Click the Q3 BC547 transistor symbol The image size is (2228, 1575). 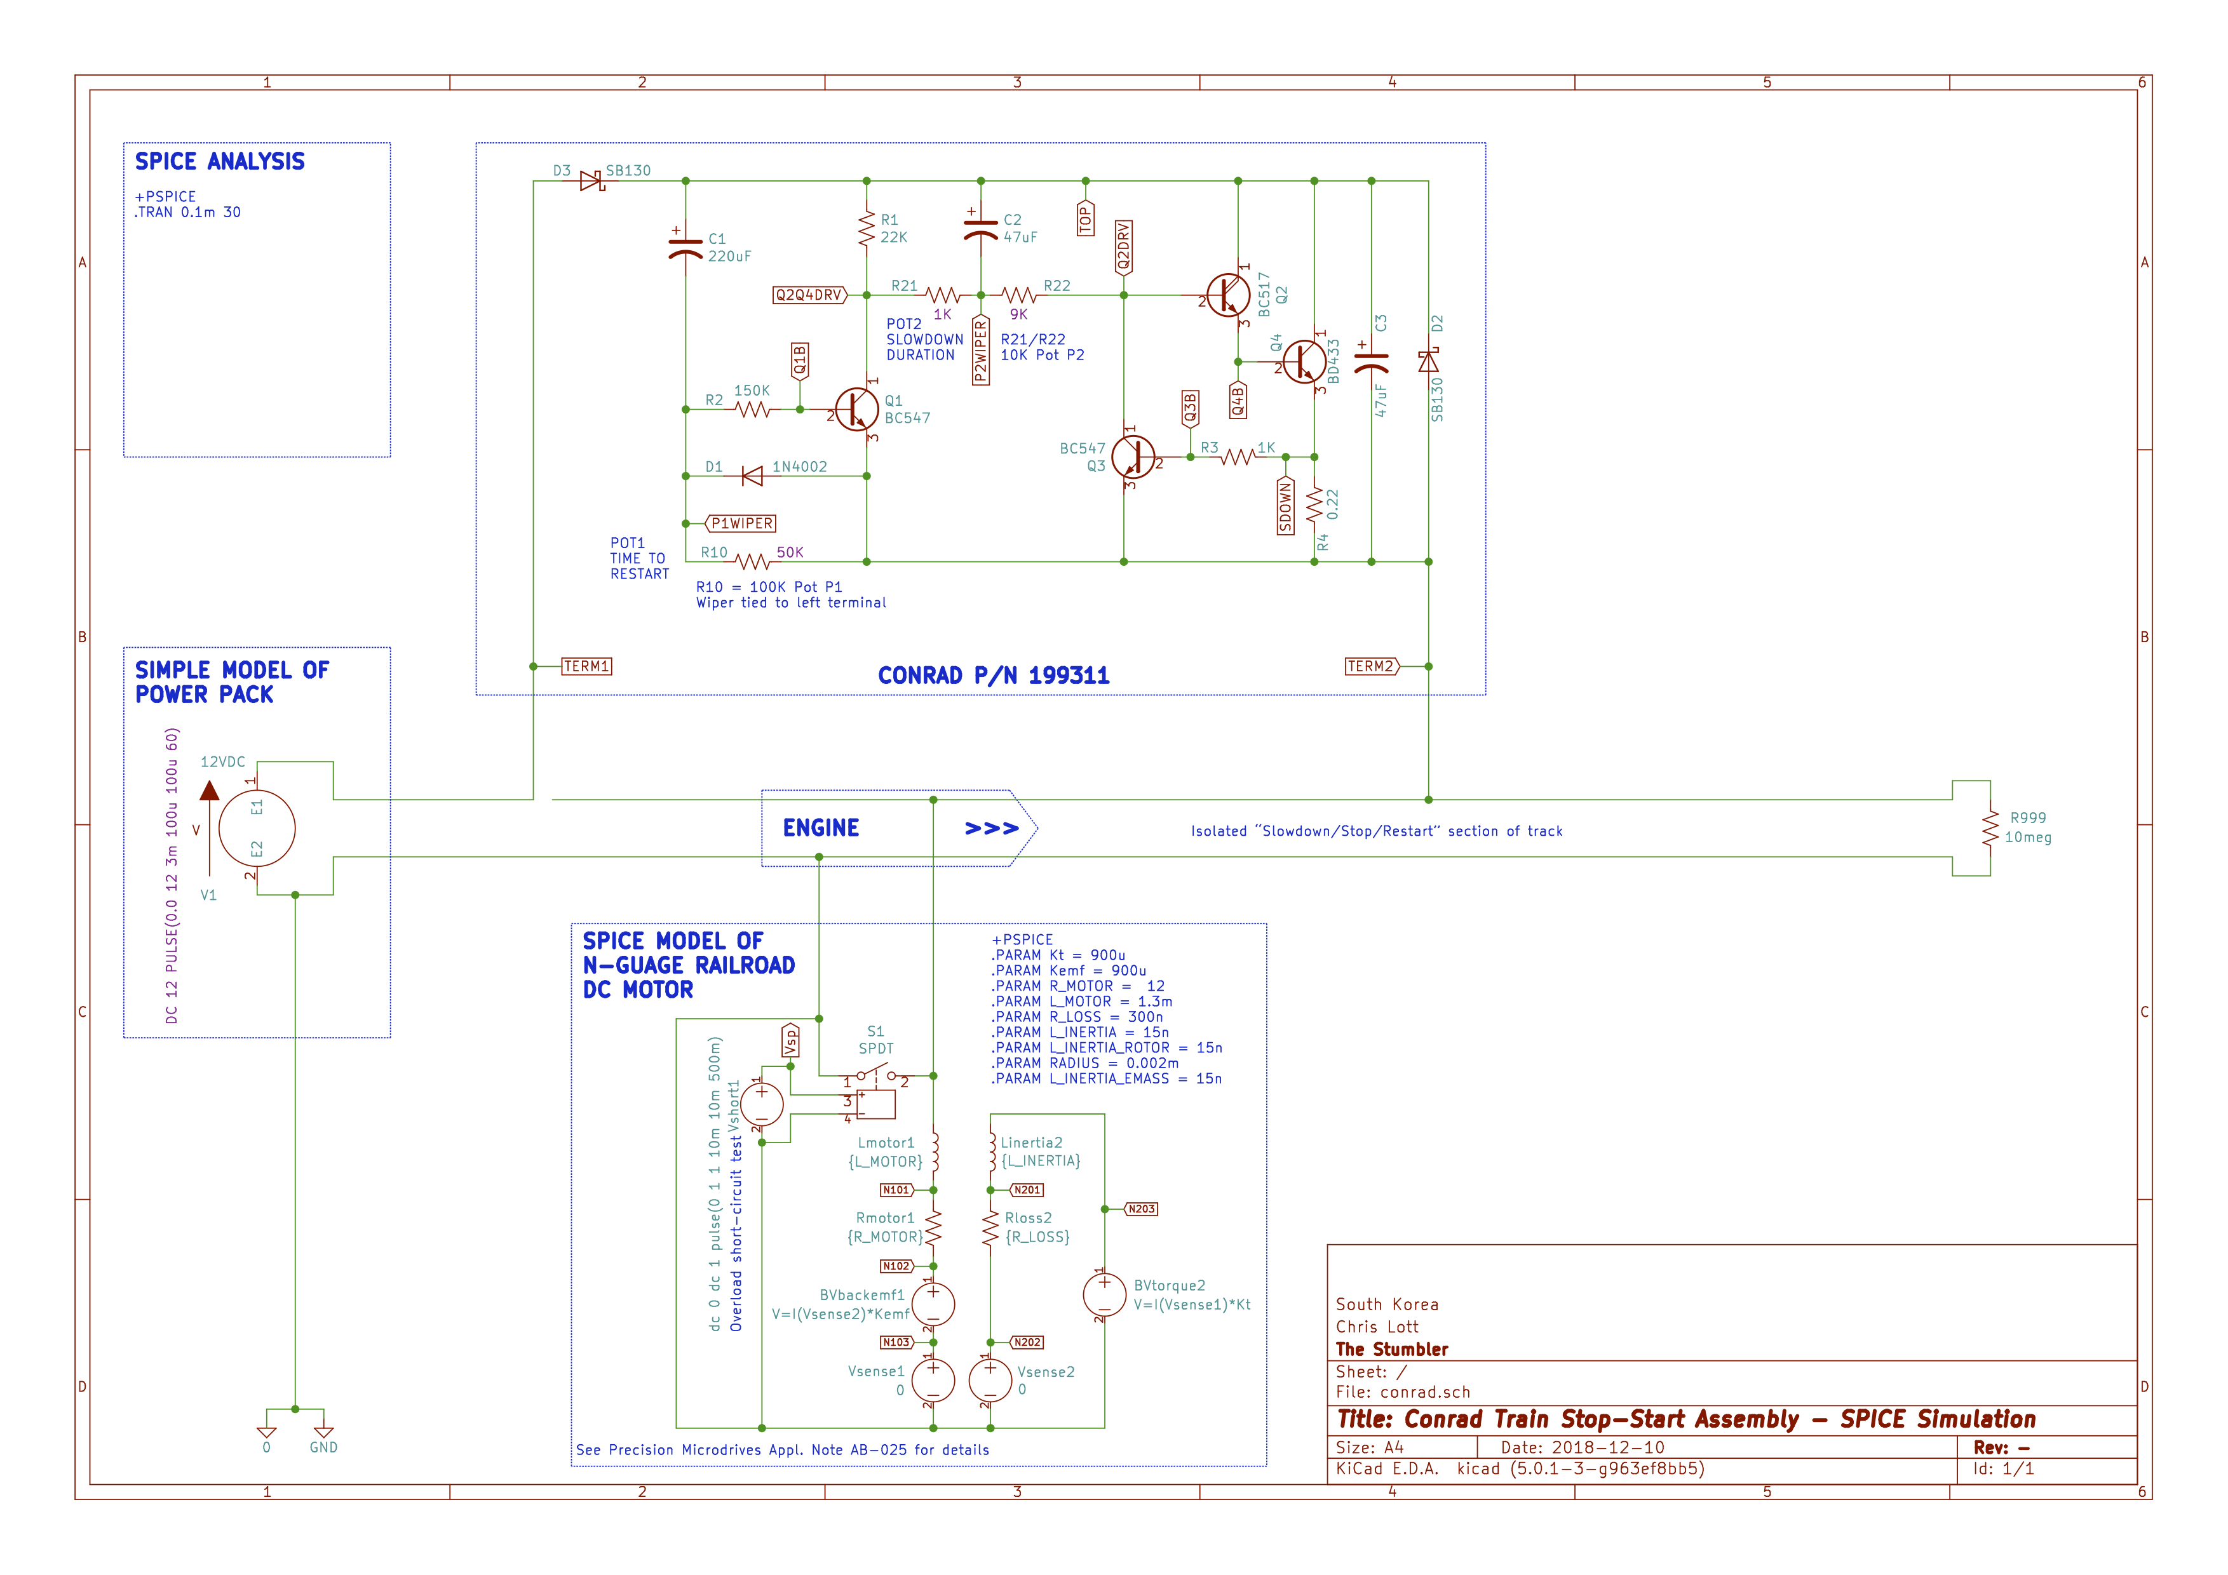(1133, 457)
